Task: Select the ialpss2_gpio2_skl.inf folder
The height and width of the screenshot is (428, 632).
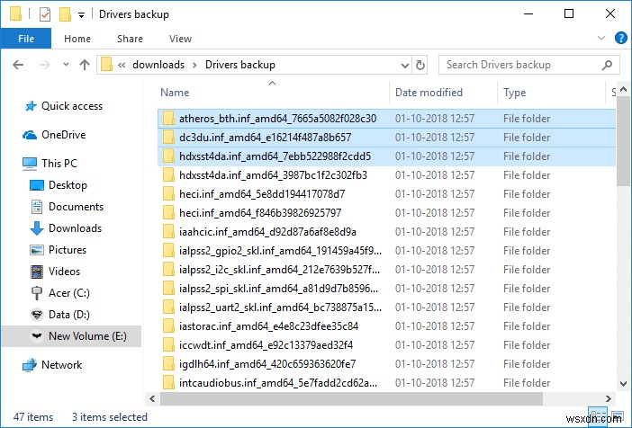Action: [x=386, y=251]
